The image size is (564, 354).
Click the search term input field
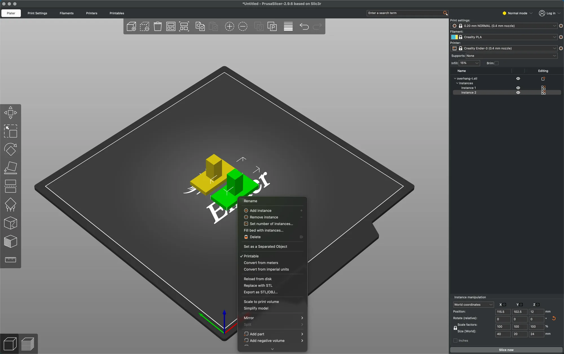click(x=405, y=13)
